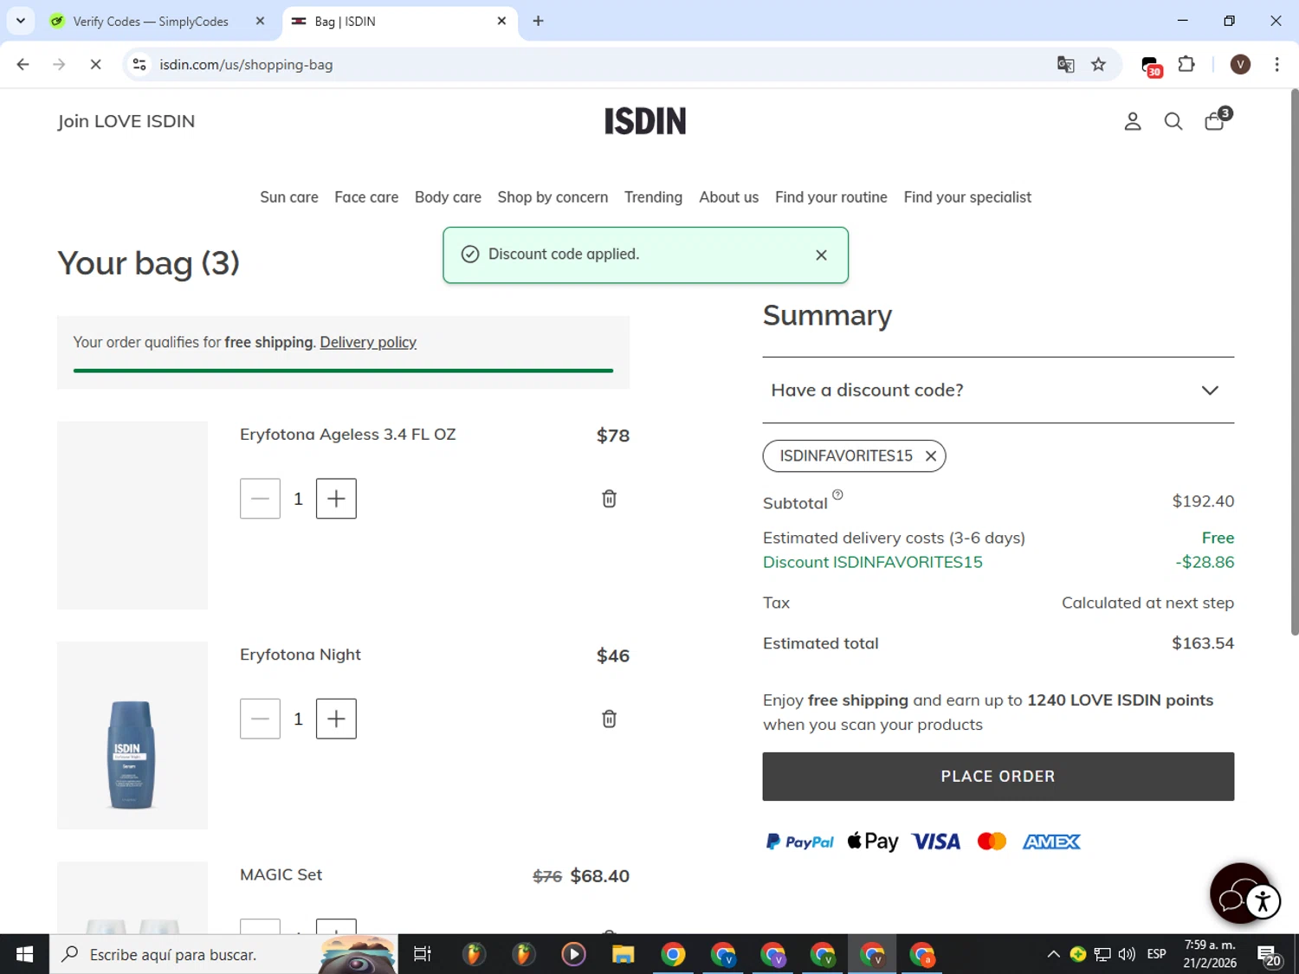1299x974 pixels.
Task: Remove the ISDINFAVORITES15 code chip
Action: tap(930, 456)
